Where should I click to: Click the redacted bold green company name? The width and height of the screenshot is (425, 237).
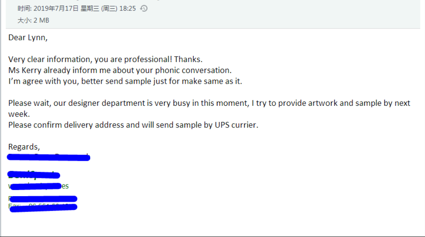coord(34,175)
